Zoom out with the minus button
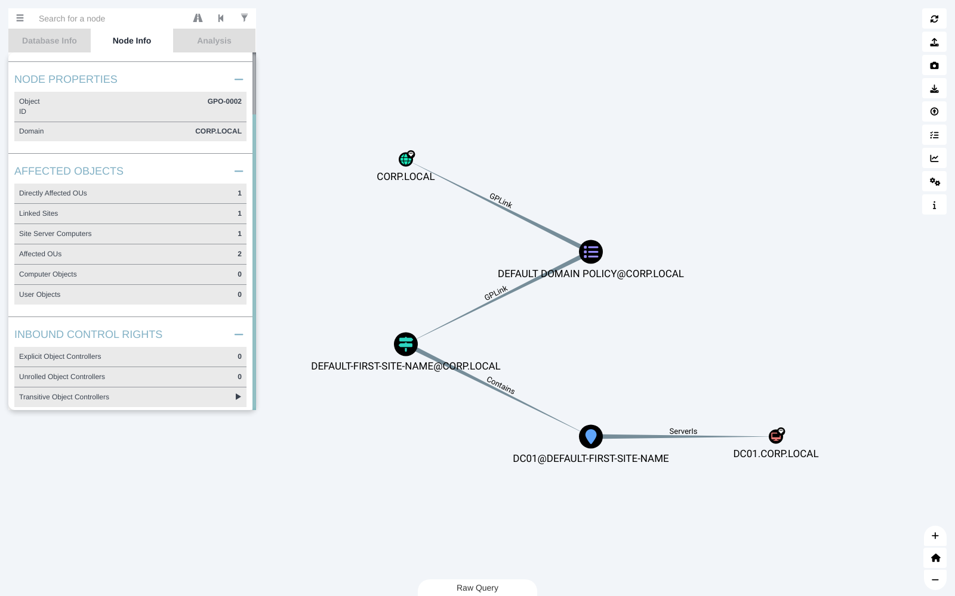 coord(935,580)
